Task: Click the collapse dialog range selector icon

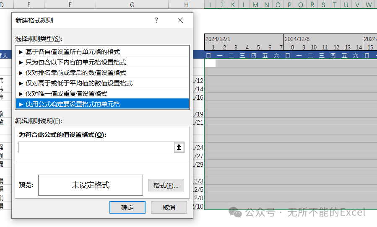Action: [179, 147]
